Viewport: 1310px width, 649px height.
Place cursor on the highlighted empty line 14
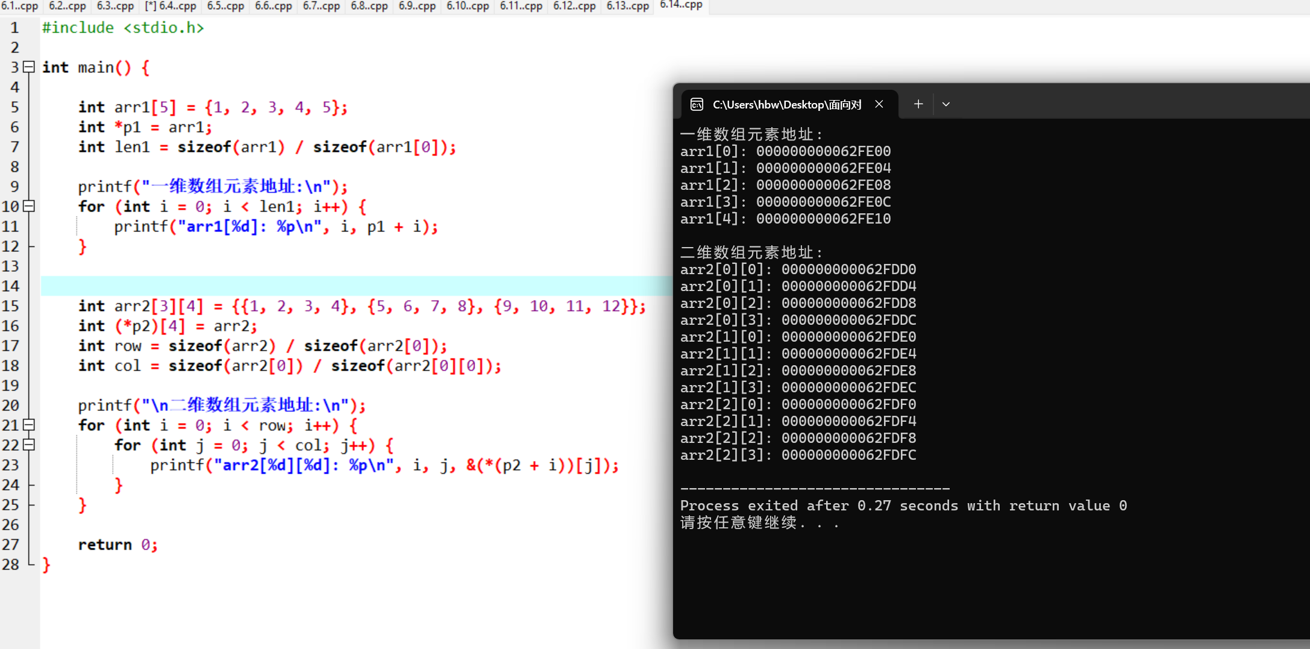(356, 286)
